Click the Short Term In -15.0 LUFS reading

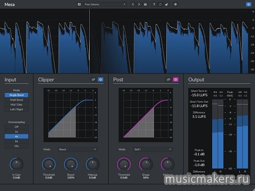coord(199,95)
